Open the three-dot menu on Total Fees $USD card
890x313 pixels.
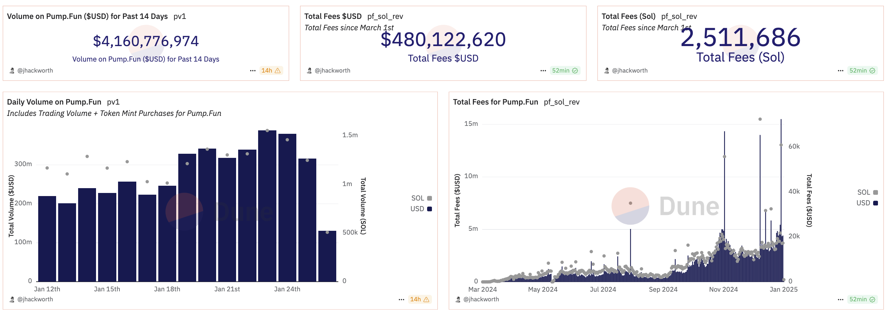click(x=543, y=71)
